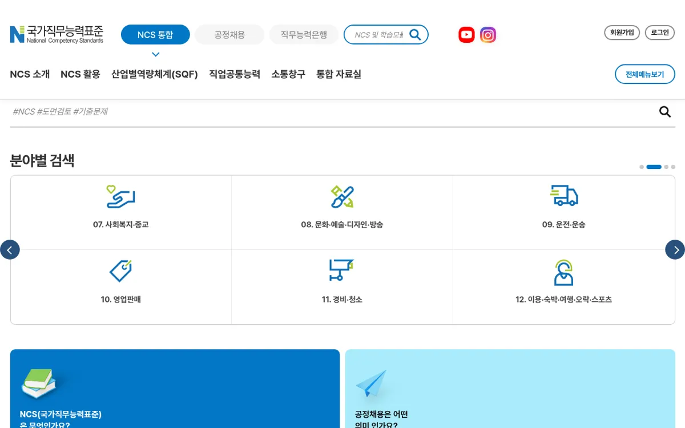
Task: Open the 소통창구 menu
Action: [288, 74]
